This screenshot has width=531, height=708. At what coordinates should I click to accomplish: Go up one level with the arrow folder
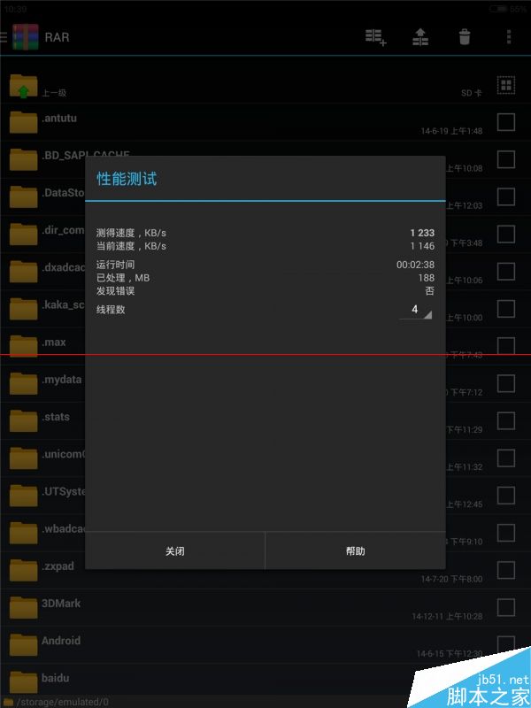[24, 86]
